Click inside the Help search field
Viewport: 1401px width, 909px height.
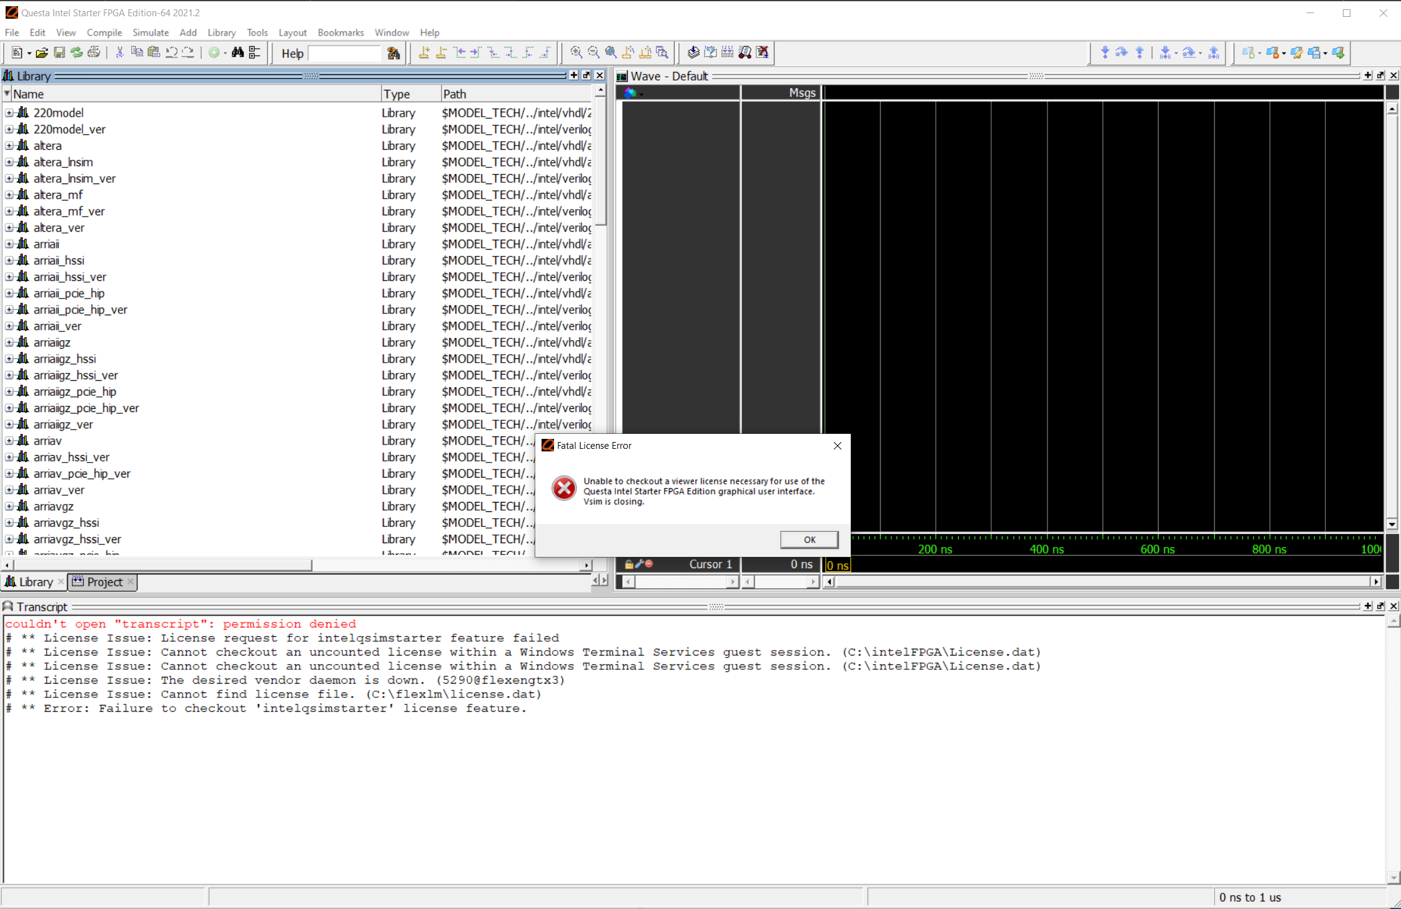pyautogui.click(x=344, y=53)
